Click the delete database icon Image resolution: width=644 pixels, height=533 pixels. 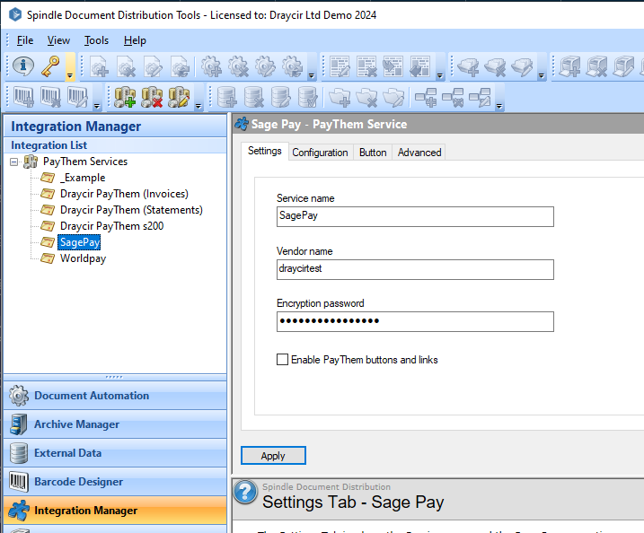[254, 97]
